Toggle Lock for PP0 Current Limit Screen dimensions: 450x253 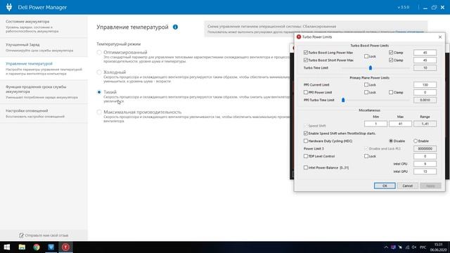click(366, 84)
